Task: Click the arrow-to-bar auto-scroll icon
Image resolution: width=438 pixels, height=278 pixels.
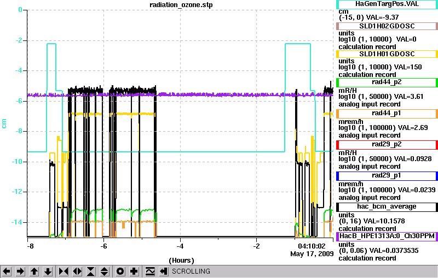Action: (x=164, y=271)
